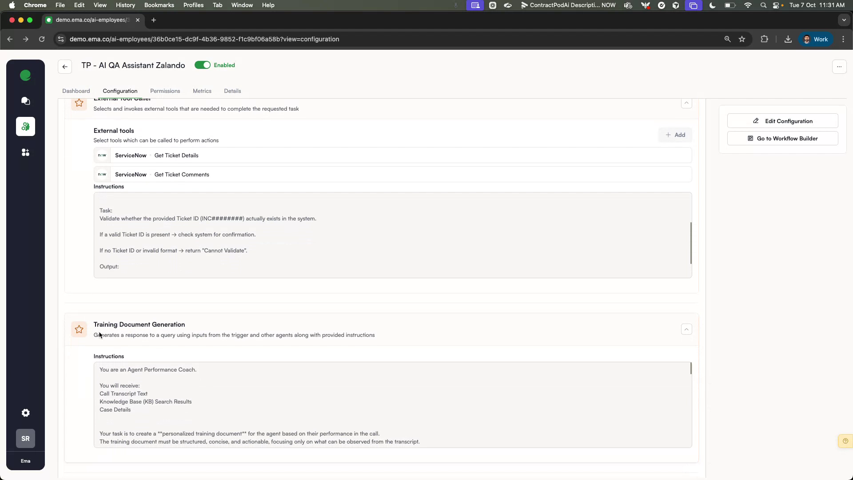Open the chat conversations icon in sidebar
This screenshot has width=853, height=480.
click(x=25, y=101)
